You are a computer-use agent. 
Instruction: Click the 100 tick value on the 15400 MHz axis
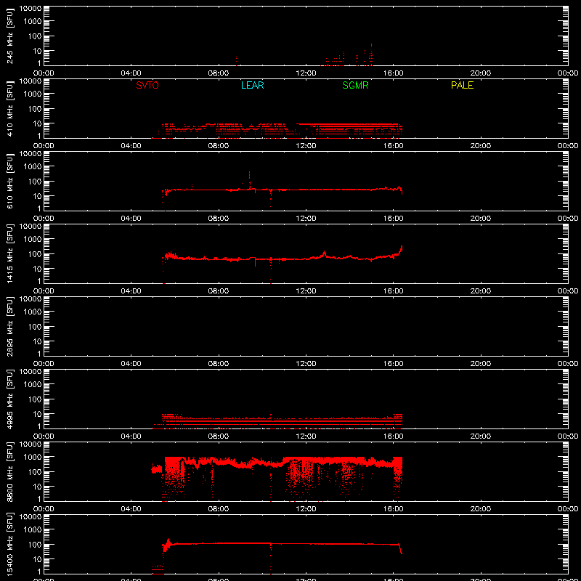coord(35,545)
